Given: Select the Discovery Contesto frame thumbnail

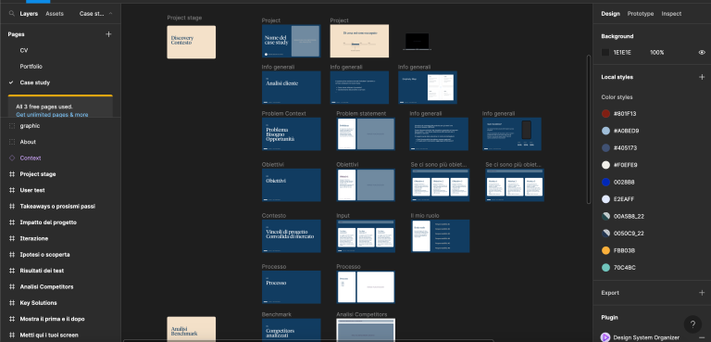Looking at the screenshot, I should click(192, 42).
